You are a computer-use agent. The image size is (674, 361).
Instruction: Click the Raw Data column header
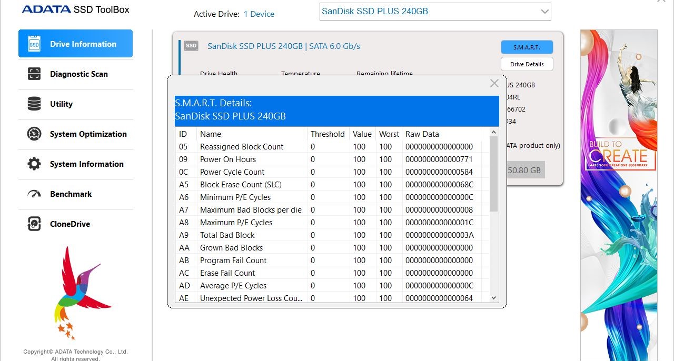click(441, 134)
